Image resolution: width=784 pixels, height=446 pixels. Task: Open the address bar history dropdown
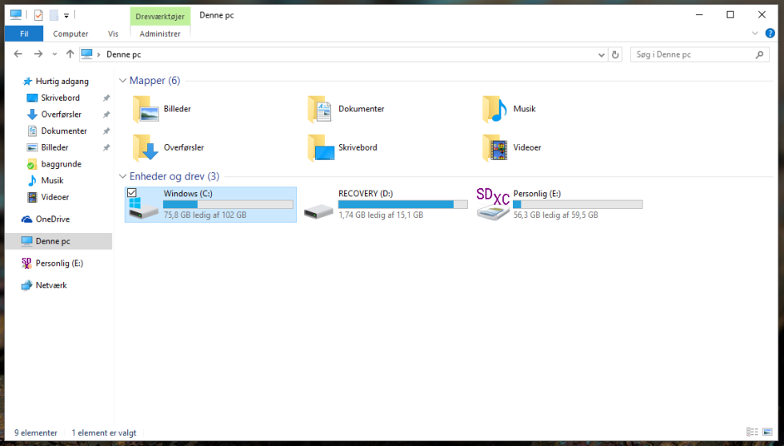click(x=602, y=55)
